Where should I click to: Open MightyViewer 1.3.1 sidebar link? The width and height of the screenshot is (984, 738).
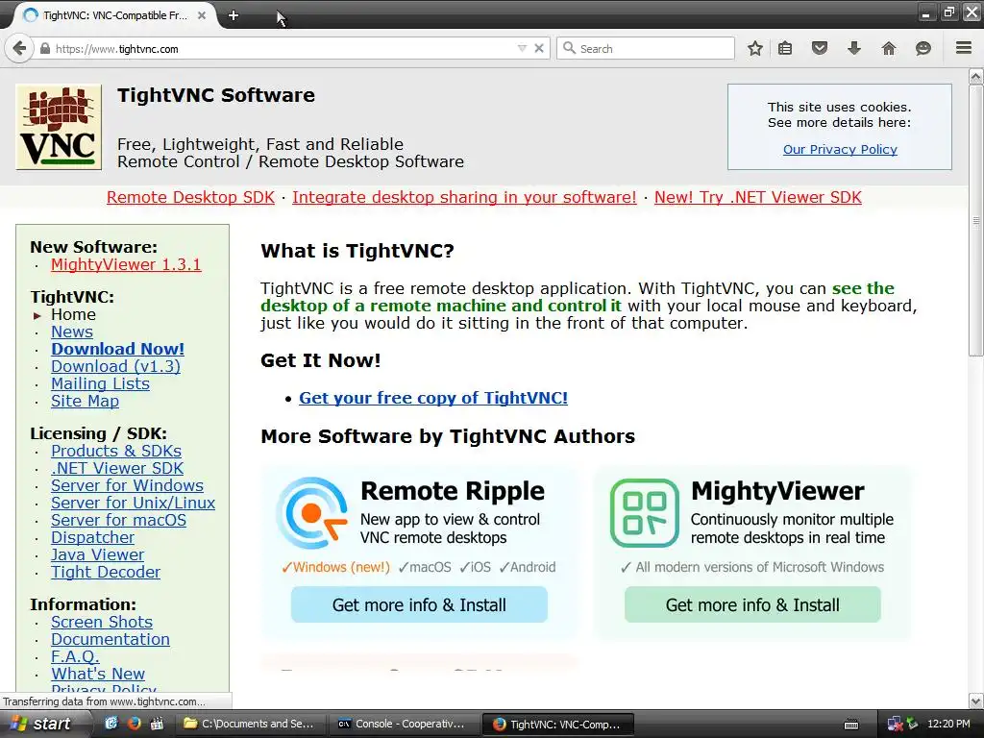(126, 265)
